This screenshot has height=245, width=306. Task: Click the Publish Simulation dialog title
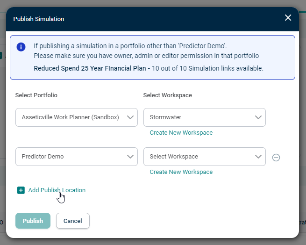coord(39,19)
